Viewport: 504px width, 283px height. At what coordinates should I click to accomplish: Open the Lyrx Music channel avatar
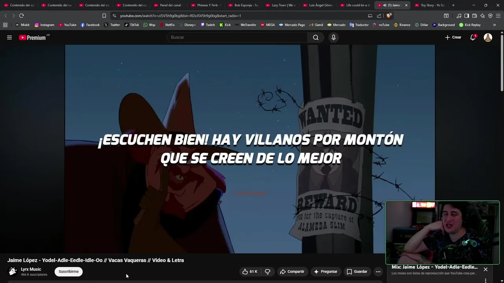[13, 271]
